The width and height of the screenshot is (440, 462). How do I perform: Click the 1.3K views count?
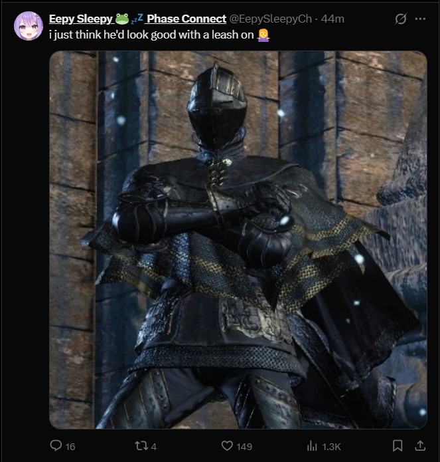click(x=331, y=447)
